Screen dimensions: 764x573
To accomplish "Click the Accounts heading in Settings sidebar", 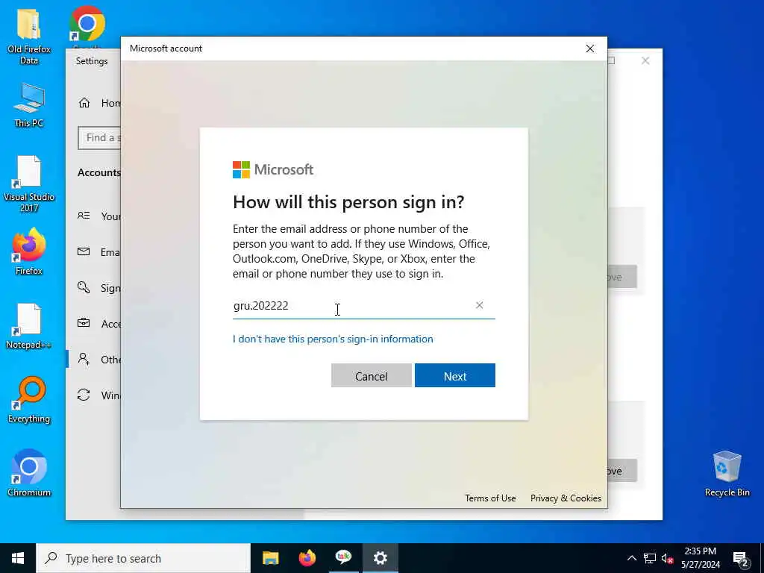I will click(x=99, y=172).
